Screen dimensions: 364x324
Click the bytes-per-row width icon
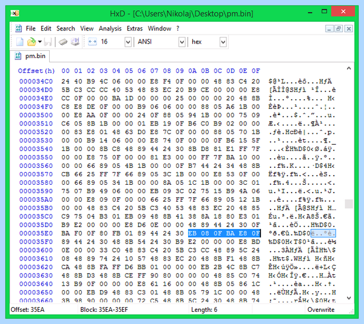coord(92,42)
